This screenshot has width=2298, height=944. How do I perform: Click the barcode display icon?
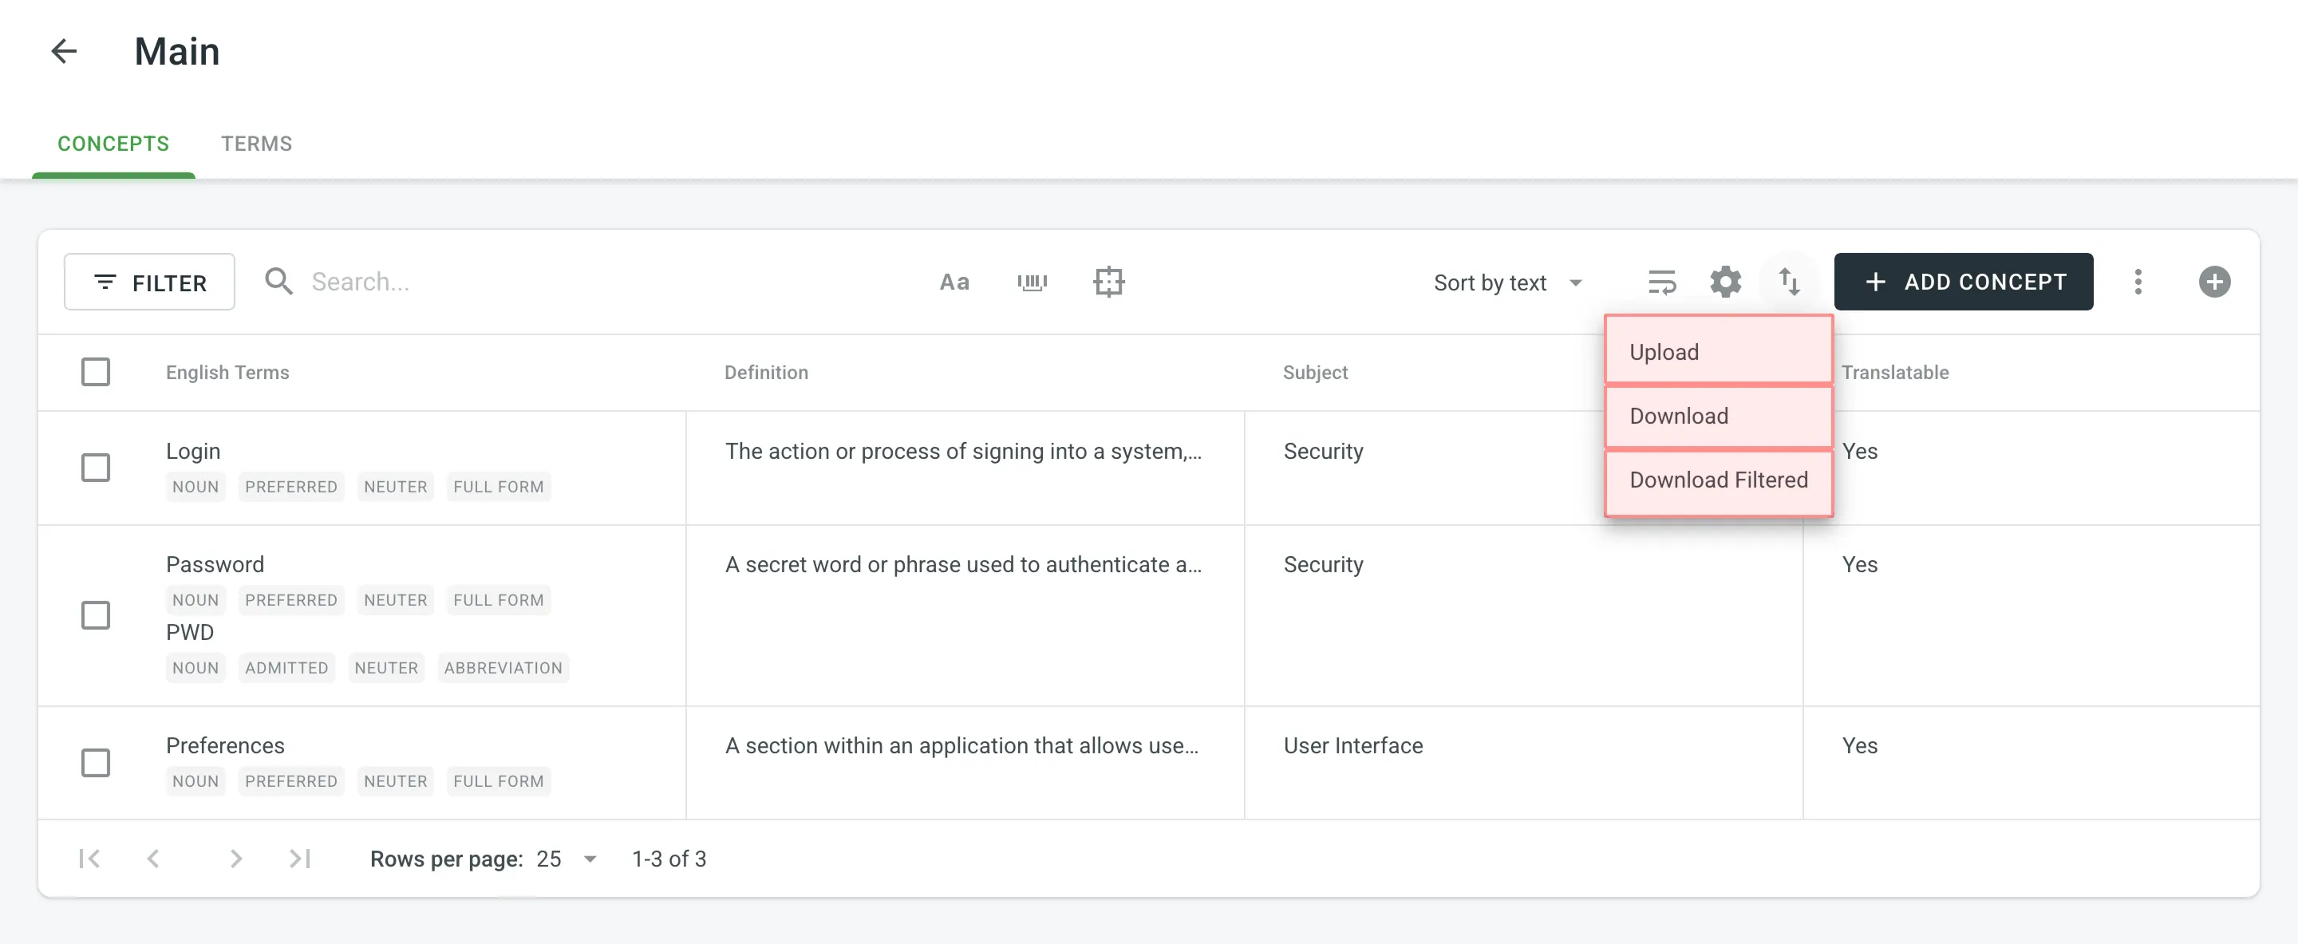coord(1033,282)
